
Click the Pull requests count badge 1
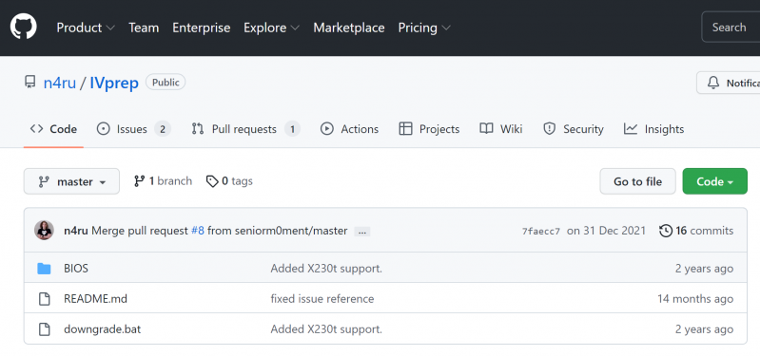(x=292, y=129)
